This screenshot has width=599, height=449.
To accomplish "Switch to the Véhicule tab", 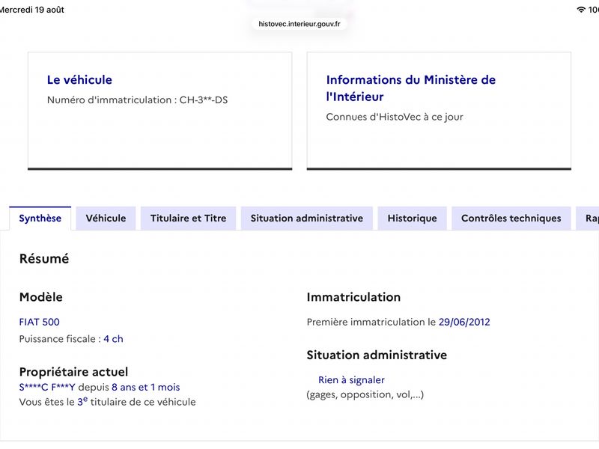I will pyautogui.click(x=106, y=218).
